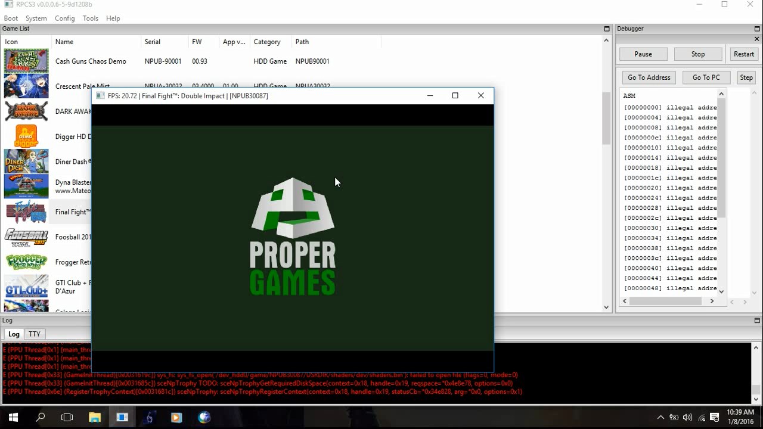Viewport: 763px width, 429px height.
Task: Open the Boot menu
Action: 11,18
